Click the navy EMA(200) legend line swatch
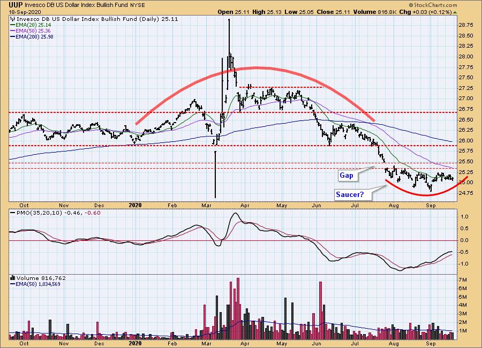Image resolution: width=482 pixels, height=348 pixels. [x=13, y=36]
